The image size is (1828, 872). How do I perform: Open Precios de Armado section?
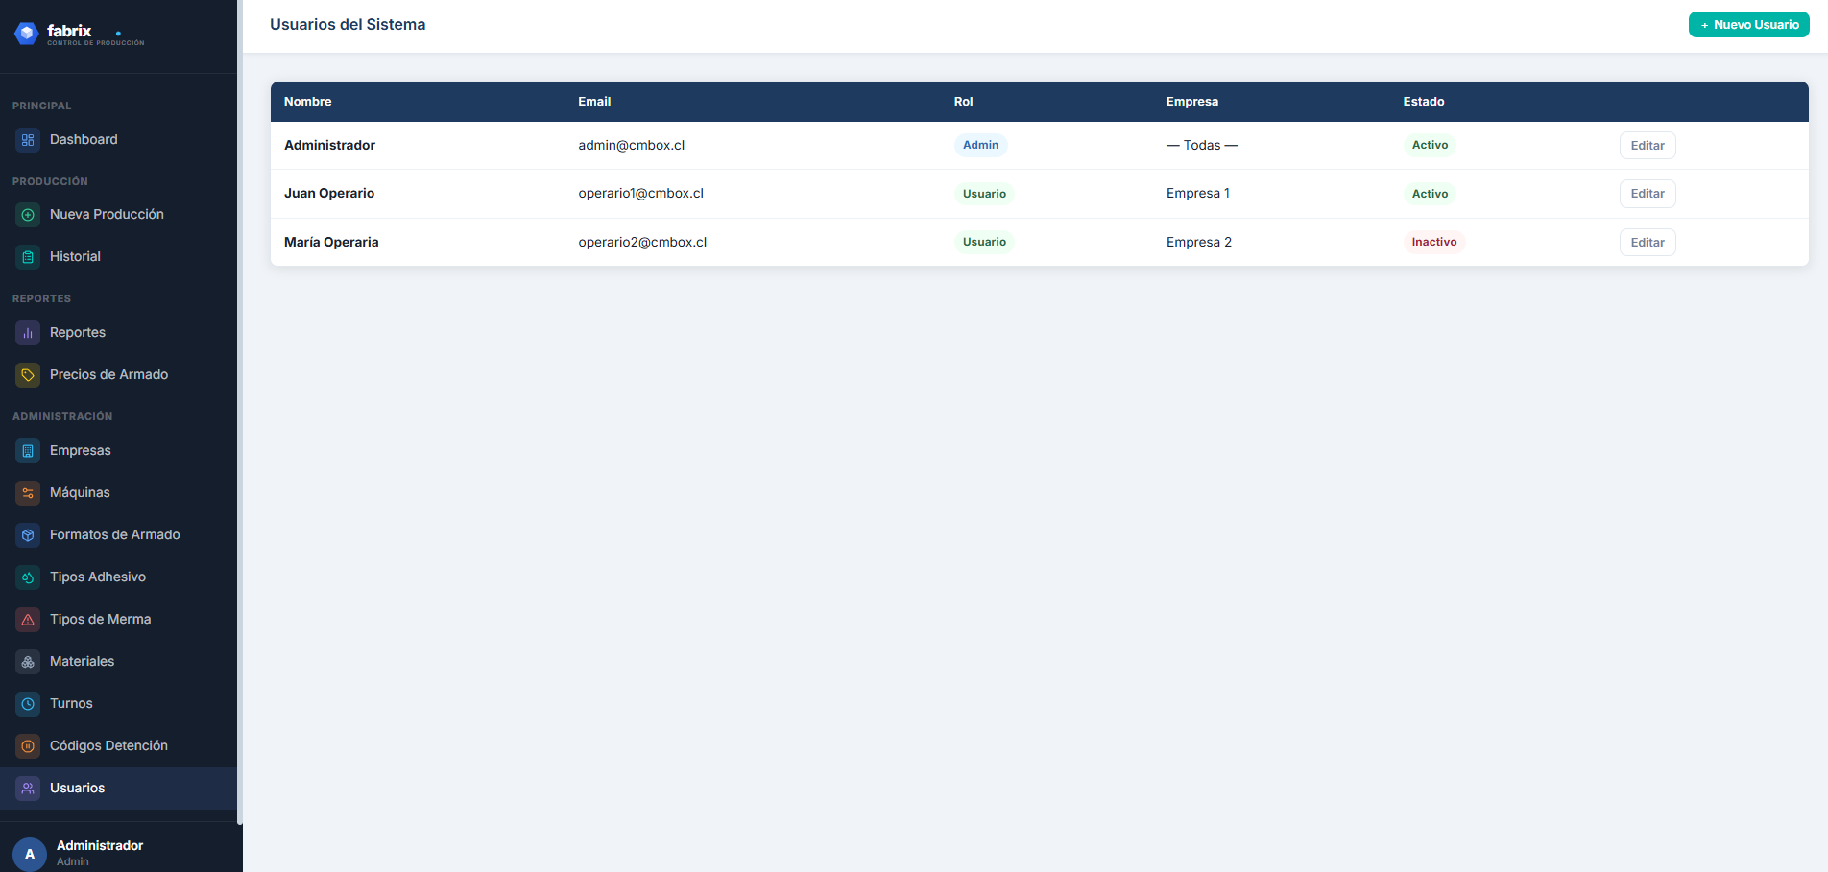(x=118, y=375)
